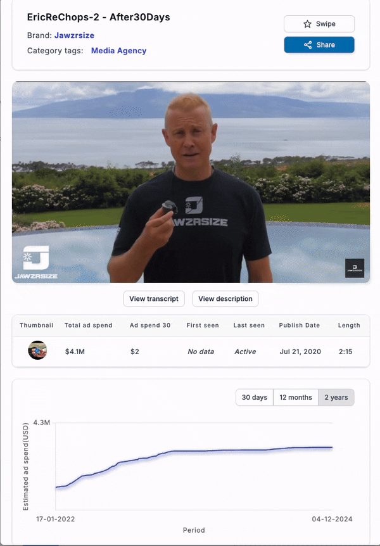This screenshot has width=380, height=546.
Task: Select the 2 years chart range
Action: [x=336, y=397]
